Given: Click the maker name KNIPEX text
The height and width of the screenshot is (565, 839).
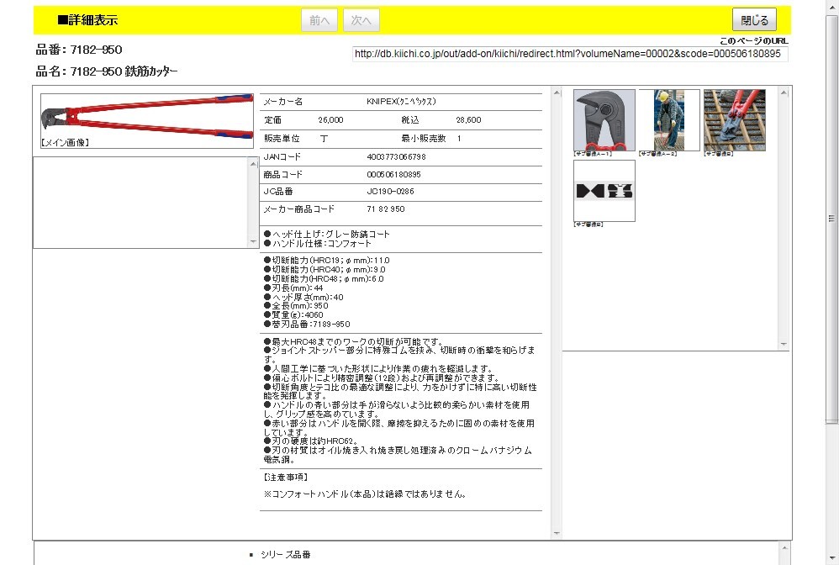Looking at the screenshot, I should coord(401,101).
